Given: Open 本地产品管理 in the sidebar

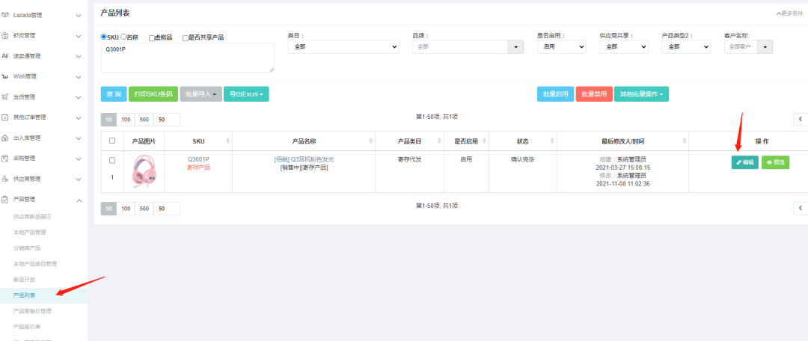Looking at the screenshot, I should (x=29, y=233).
